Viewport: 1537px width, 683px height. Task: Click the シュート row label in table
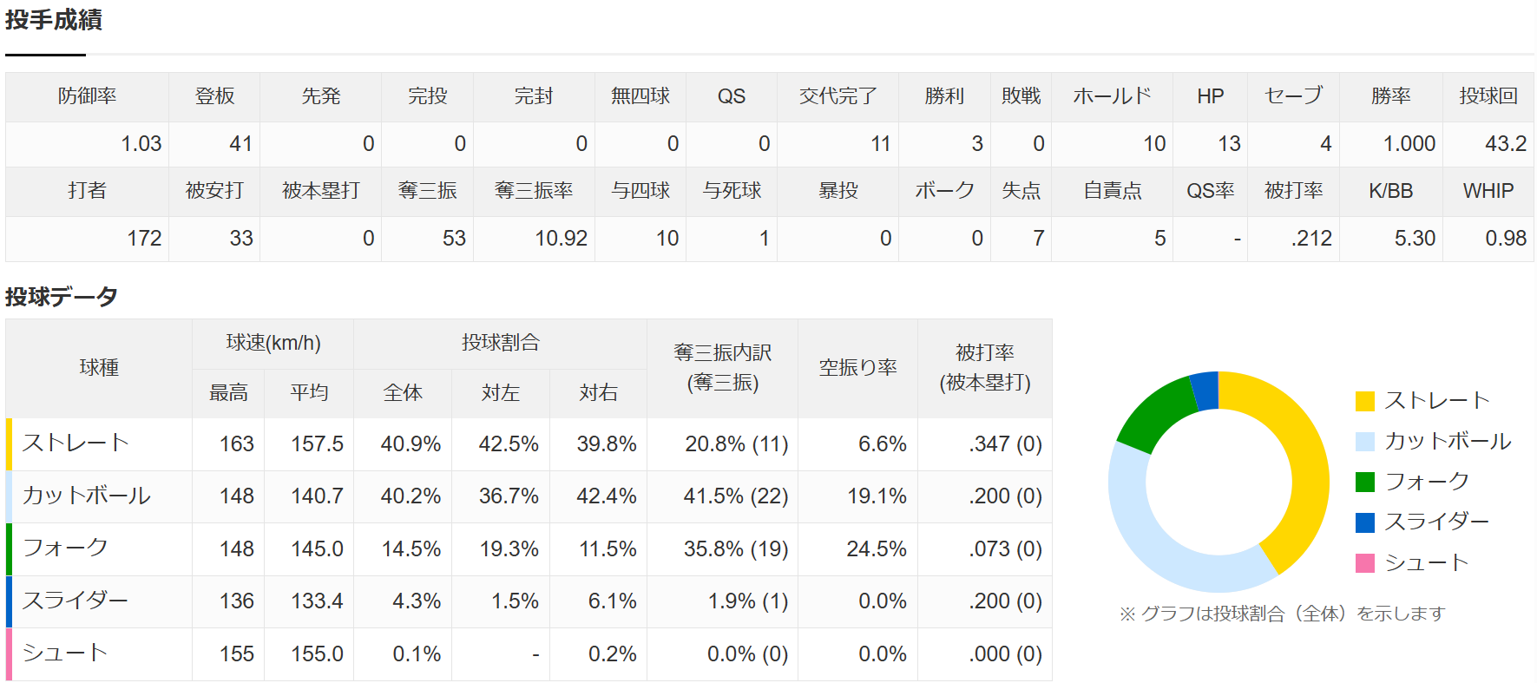[x=65, y=653]
